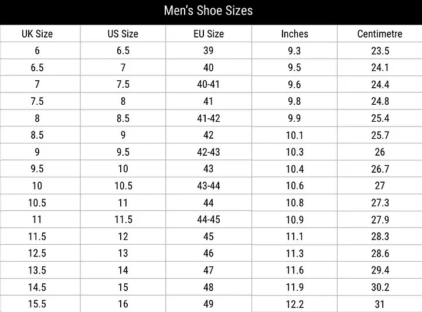Click the Centimetre column header
Screen dimensions: 422x312
(380, 34)
